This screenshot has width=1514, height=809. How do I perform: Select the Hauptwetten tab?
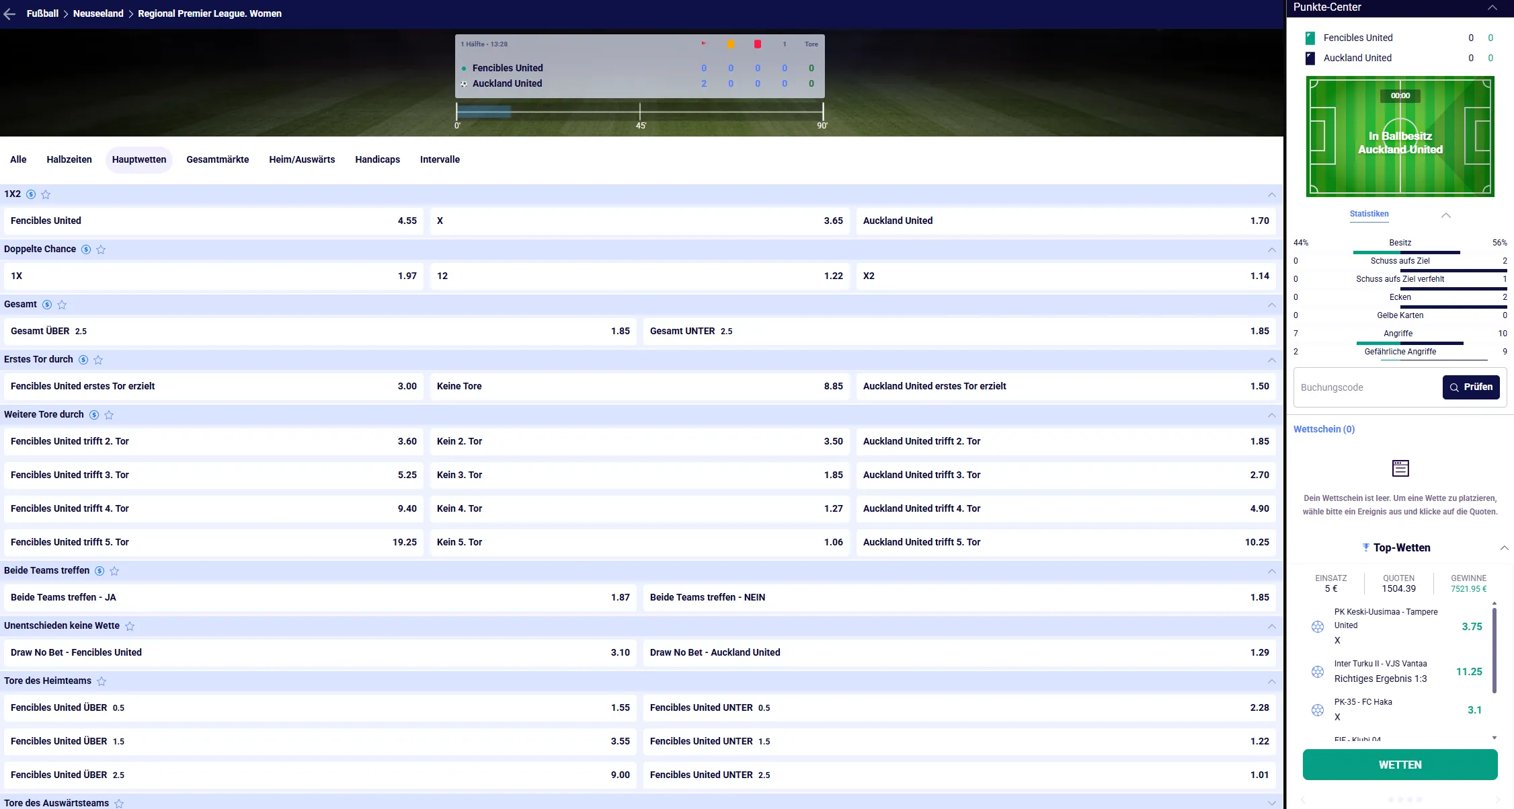coord(139,160)
